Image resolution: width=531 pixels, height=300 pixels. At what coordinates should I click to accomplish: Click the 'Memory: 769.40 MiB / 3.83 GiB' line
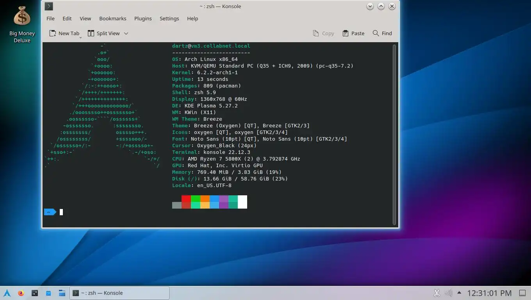[227, 172]
